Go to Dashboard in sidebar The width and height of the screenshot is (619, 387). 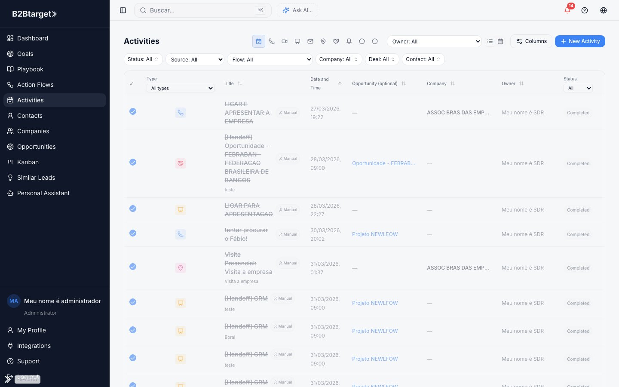point(55,38)
